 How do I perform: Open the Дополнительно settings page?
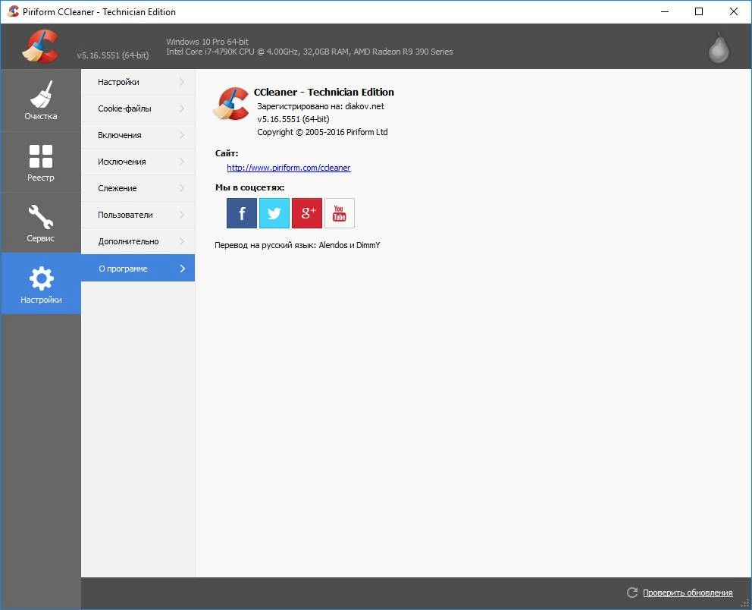click(x=138, y=241)
